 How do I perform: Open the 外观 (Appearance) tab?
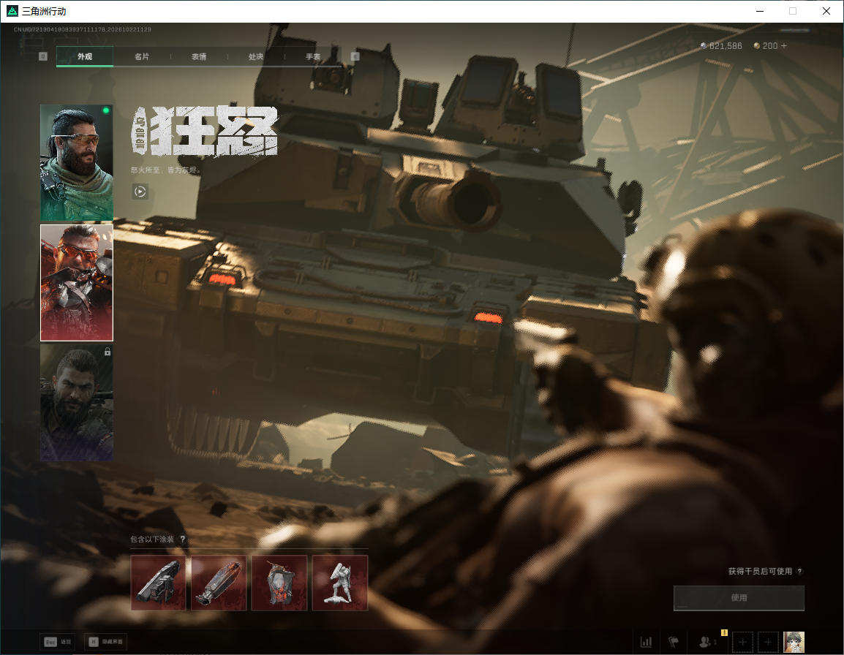coord(85,56)
